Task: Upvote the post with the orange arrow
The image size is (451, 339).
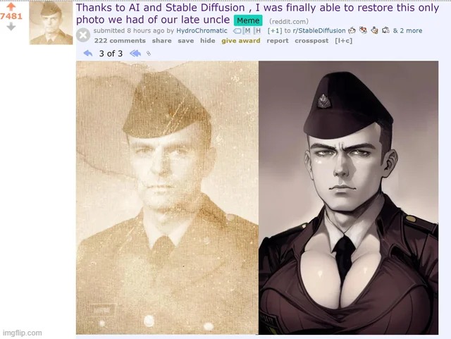Action: point(11,7)
